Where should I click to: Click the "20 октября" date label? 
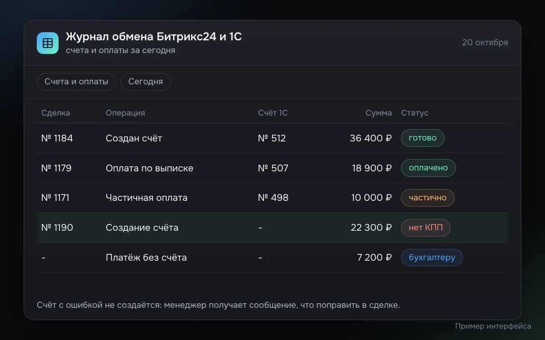(x=485, y=43)
